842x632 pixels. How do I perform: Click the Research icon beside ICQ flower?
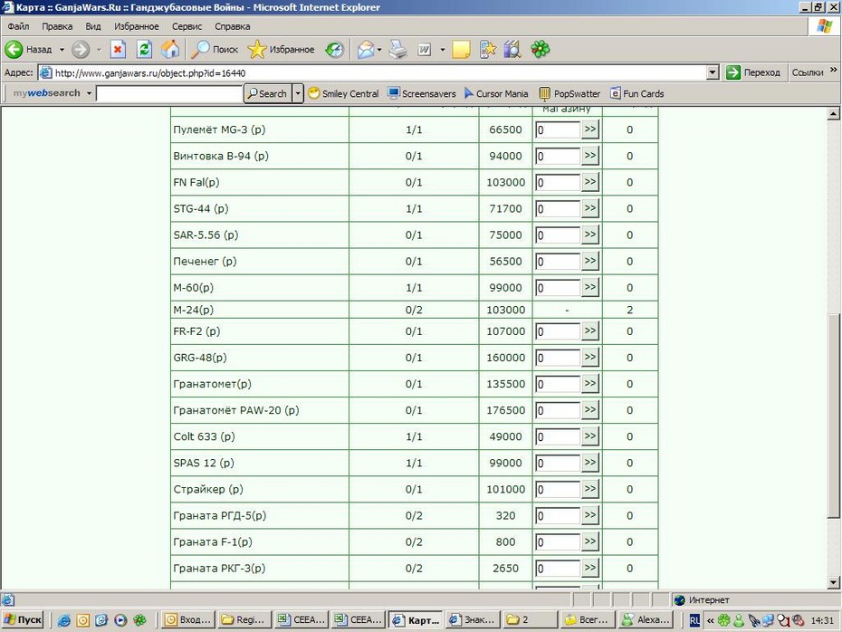click(x=512, y=50)
